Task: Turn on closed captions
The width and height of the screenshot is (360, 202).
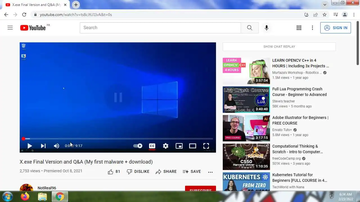Action: [152, 146]
